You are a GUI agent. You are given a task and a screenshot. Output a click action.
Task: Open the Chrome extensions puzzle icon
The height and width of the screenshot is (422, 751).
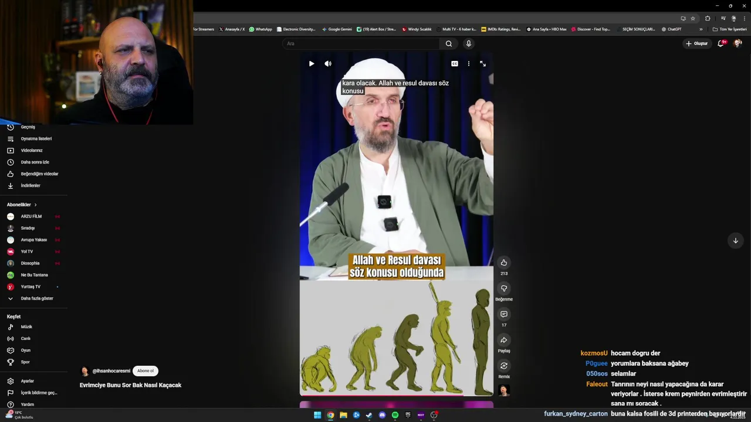point(708,18)
